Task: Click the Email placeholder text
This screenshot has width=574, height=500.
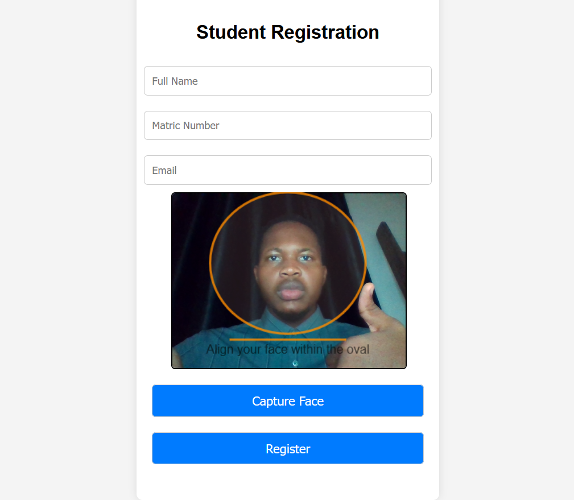Action: (164, 170)
